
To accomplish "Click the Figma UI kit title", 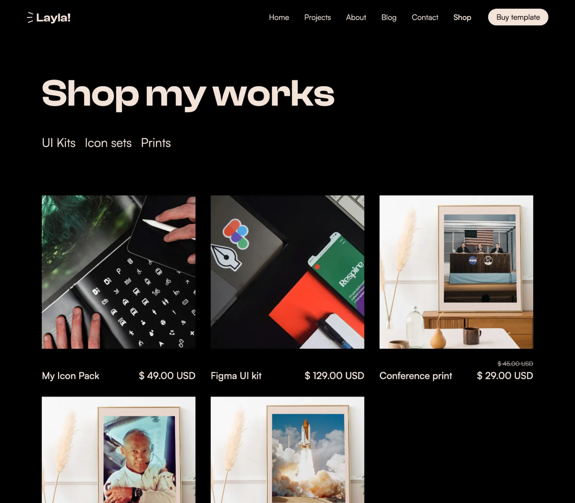I will [x=236, y=376].
